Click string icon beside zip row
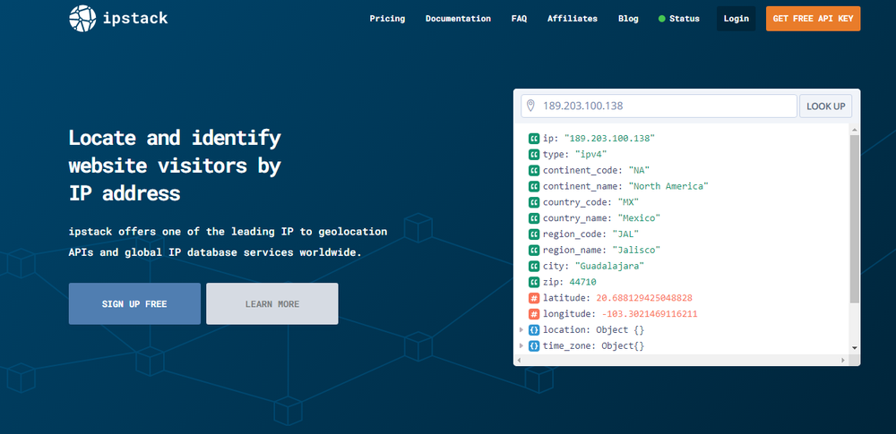Screen dimensions: 896x434 point(534,282)
